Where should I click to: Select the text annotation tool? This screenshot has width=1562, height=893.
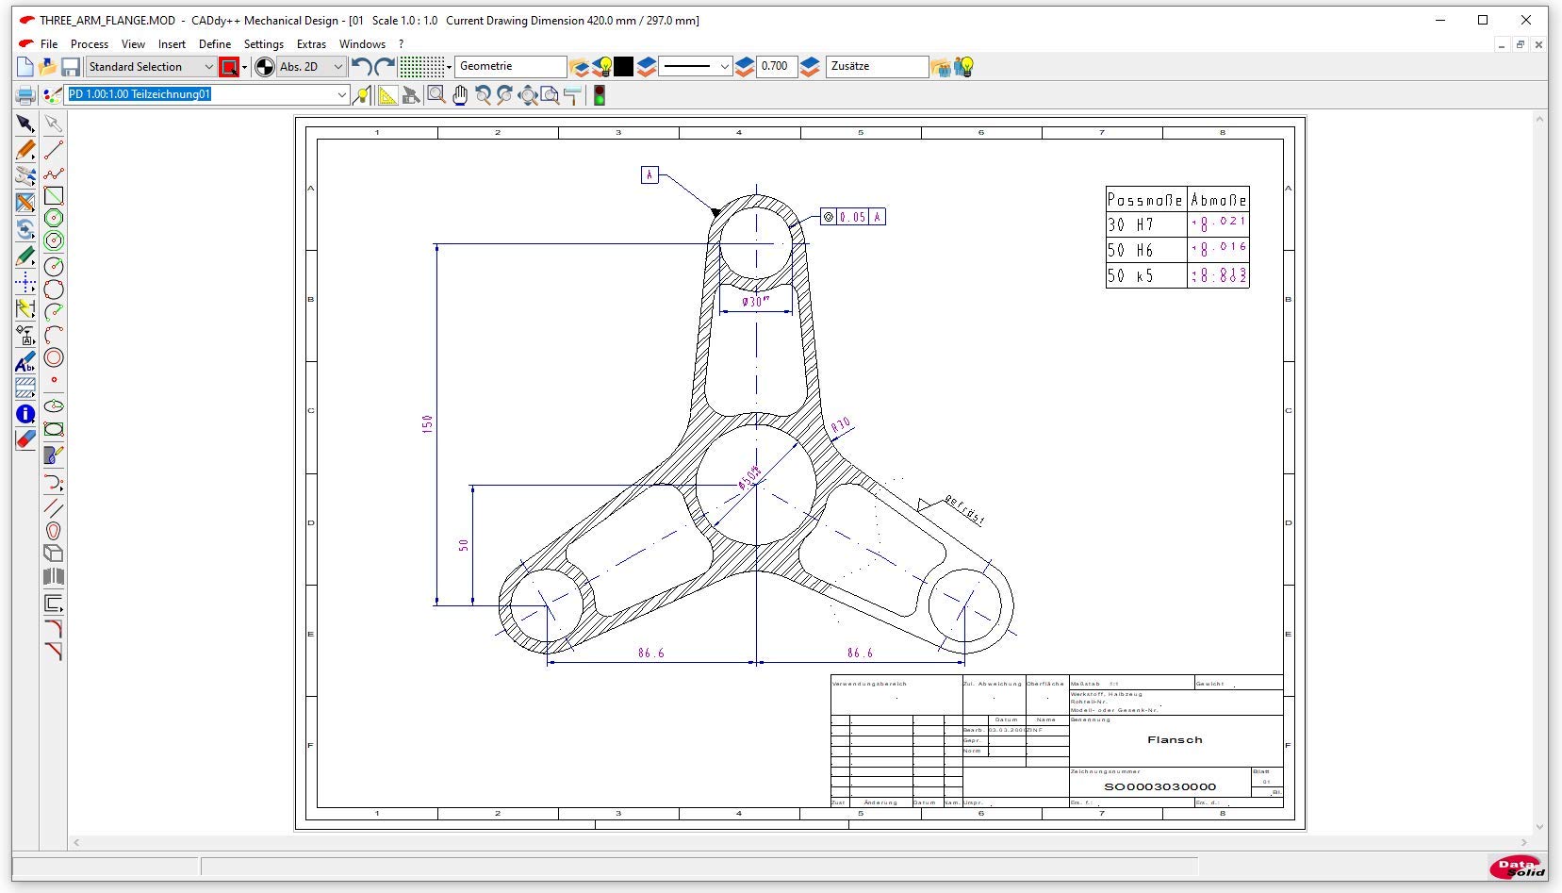[x=25, y=363]
